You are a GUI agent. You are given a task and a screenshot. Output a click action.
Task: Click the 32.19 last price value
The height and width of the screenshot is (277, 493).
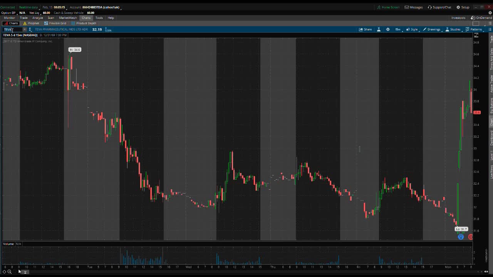(97, 29)
